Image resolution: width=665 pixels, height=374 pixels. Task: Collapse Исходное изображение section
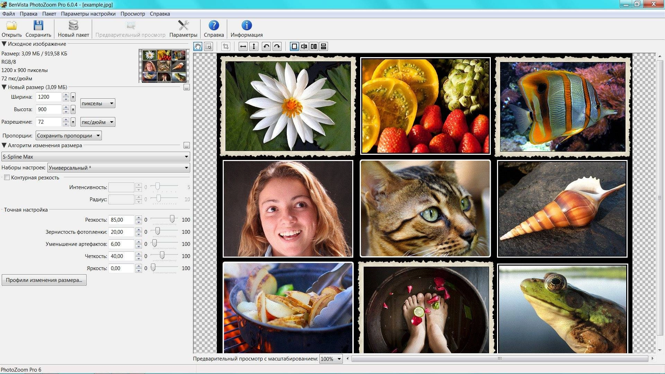click(4, 44)
